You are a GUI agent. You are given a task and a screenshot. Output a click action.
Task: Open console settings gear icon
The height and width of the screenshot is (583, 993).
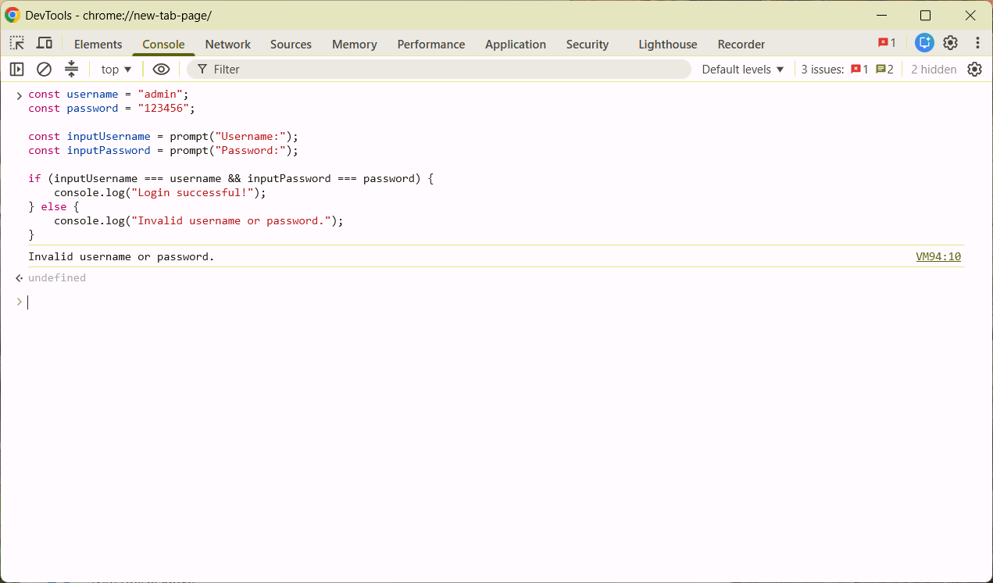(974, 69)
